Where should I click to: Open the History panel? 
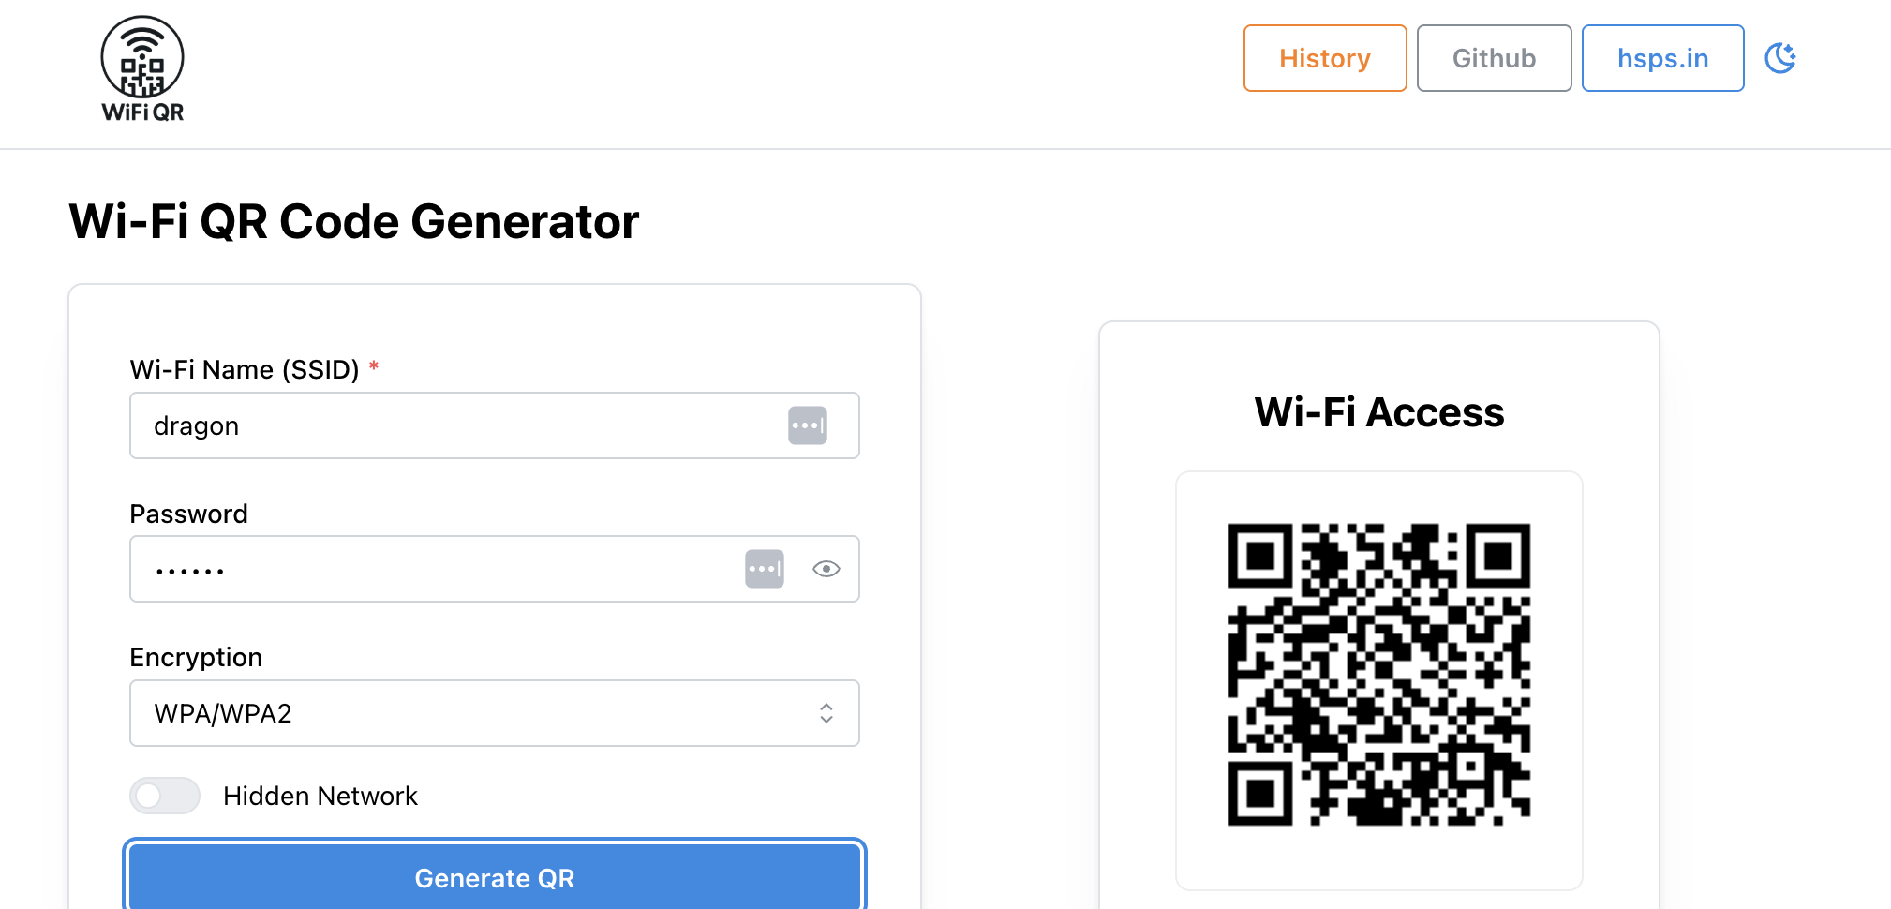1324,58
